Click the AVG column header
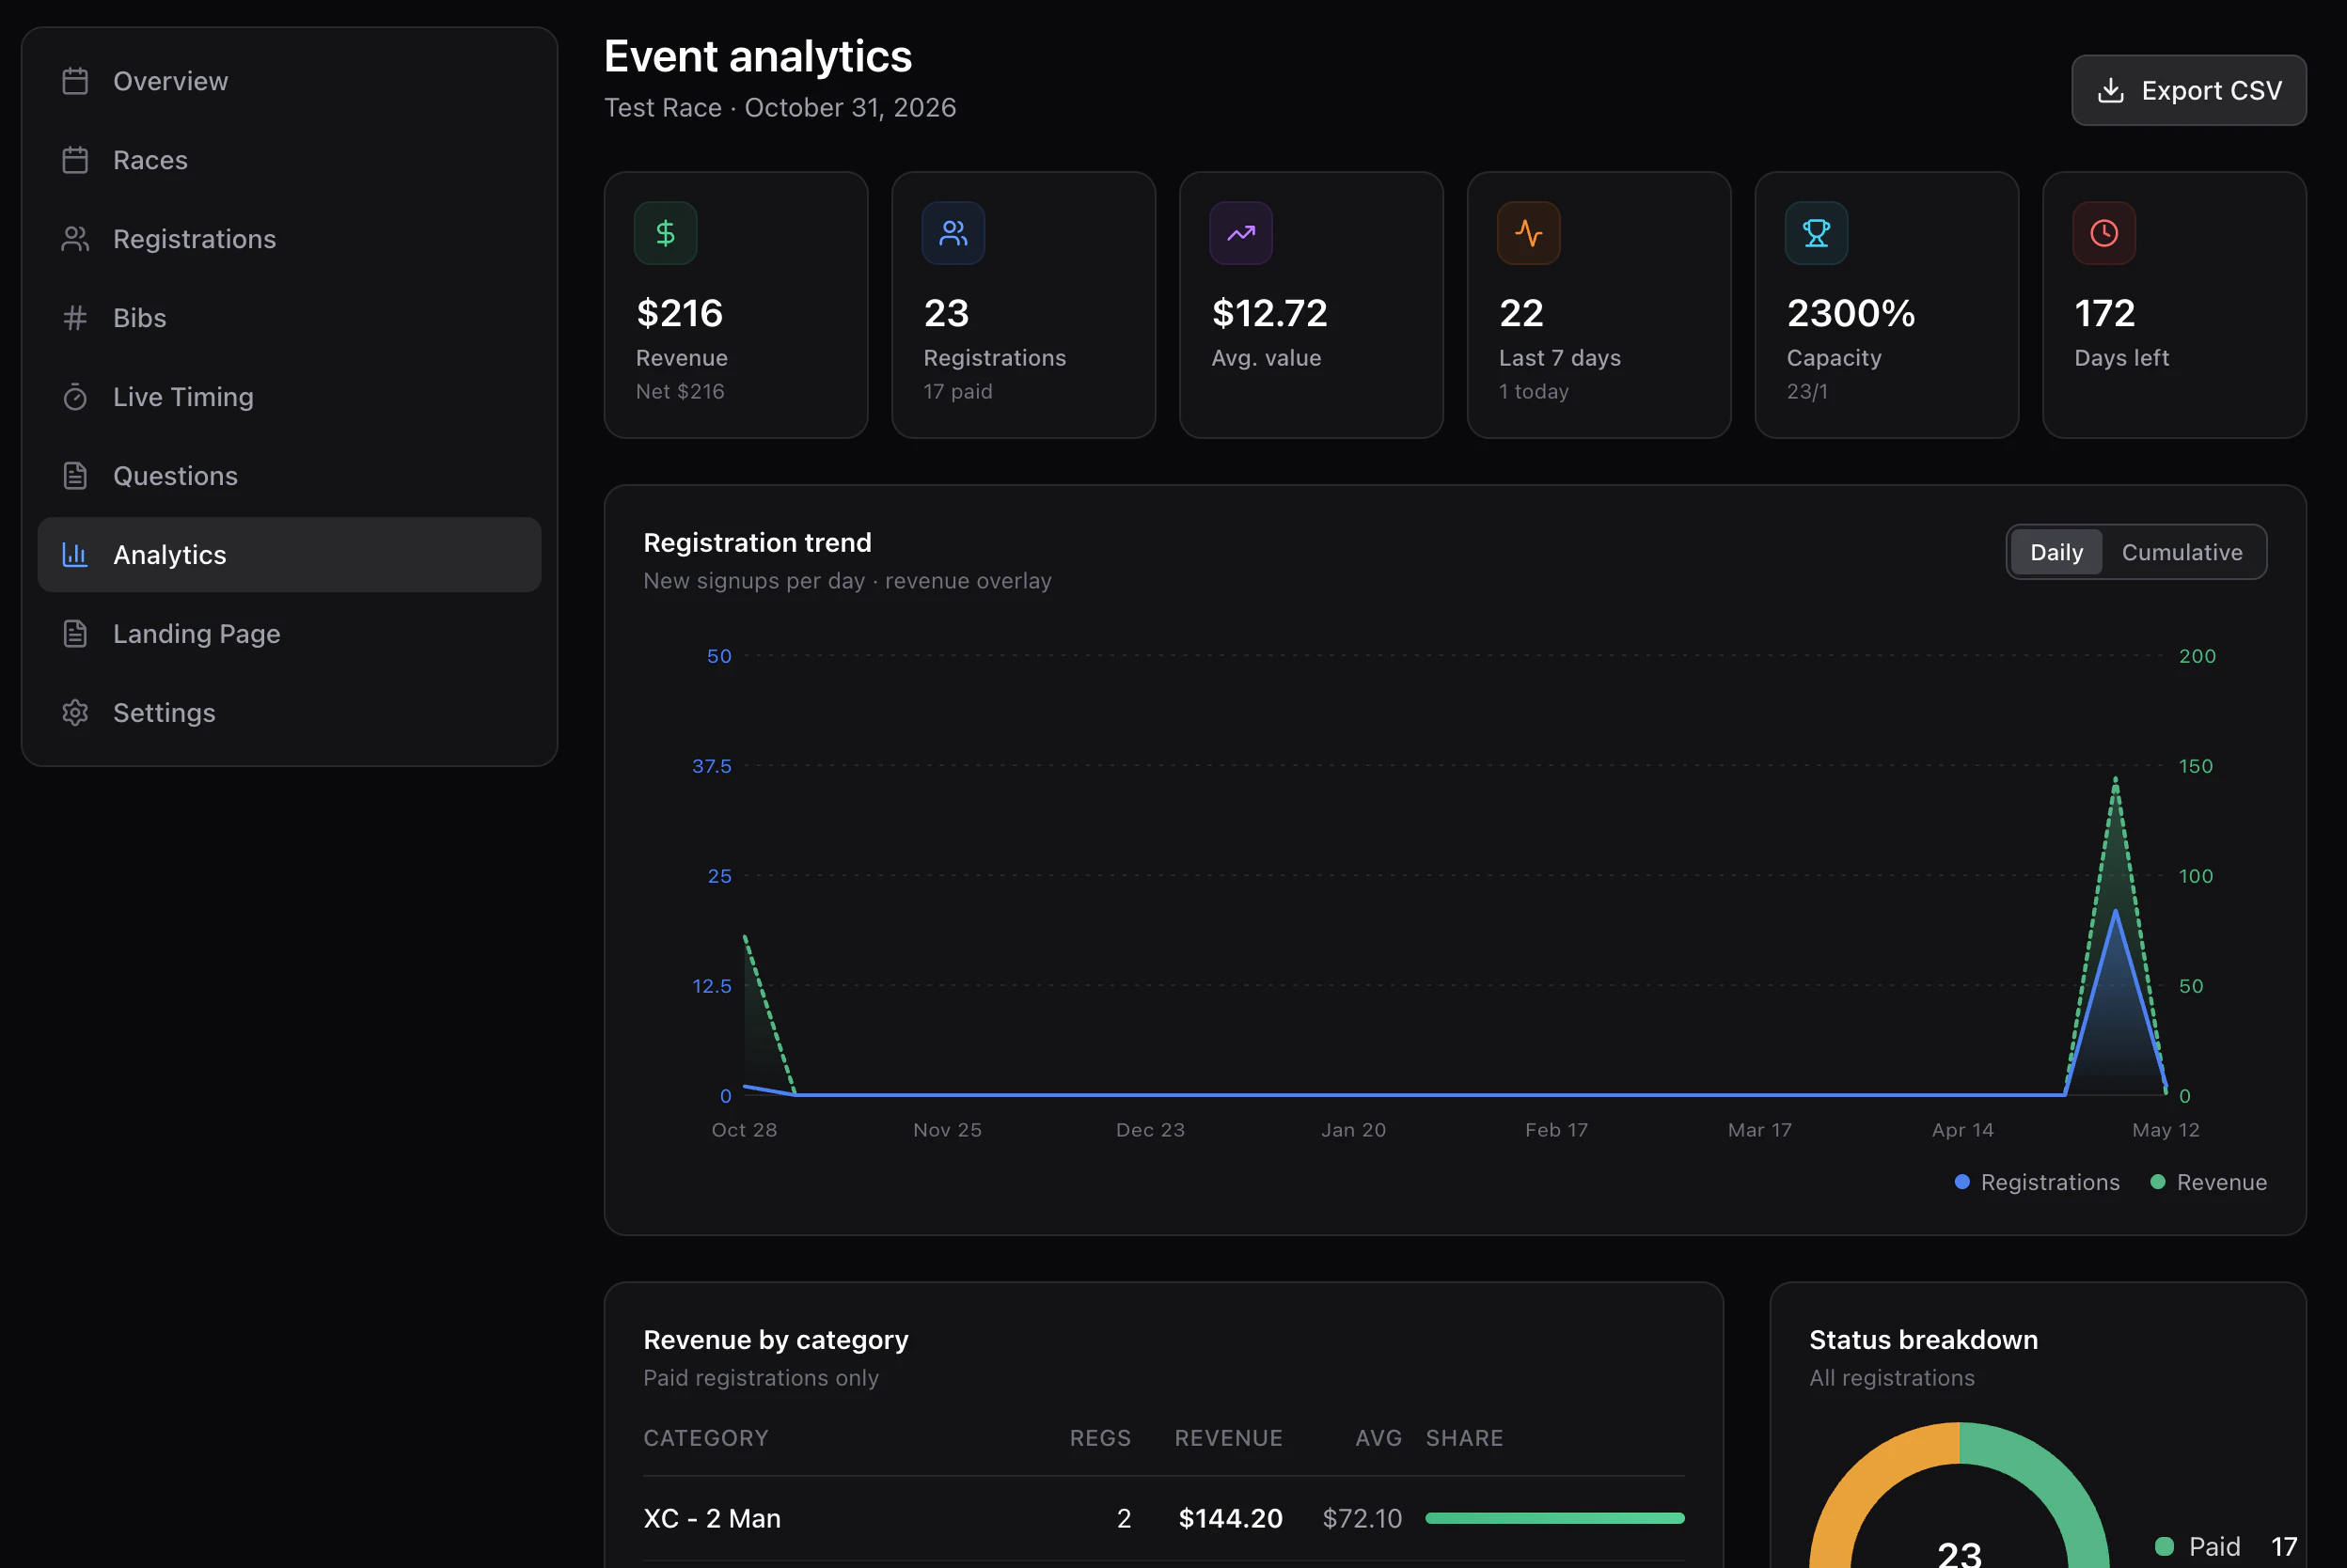The height and width of the screenshot is (1568, 2347). tap(1378, 1437)
